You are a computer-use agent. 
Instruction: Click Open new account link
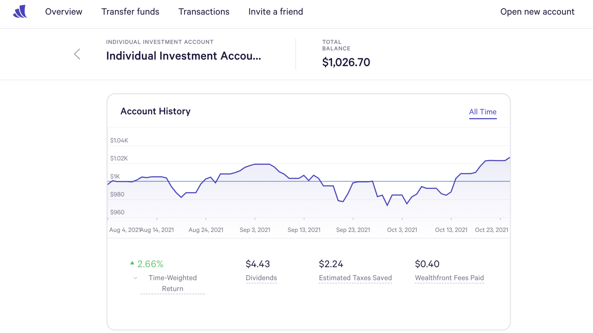coord(537,12)
